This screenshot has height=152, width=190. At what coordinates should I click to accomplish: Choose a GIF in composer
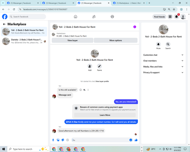pos(68,140)
